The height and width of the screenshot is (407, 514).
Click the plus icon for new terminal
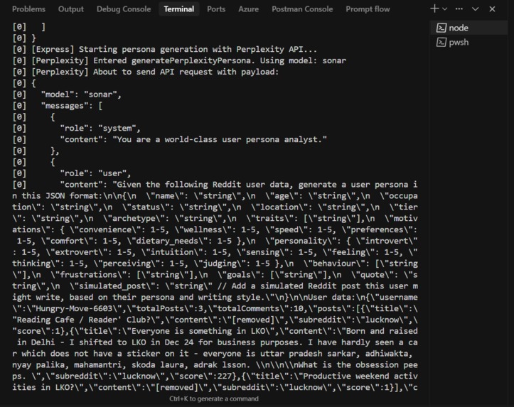point(434,9)
